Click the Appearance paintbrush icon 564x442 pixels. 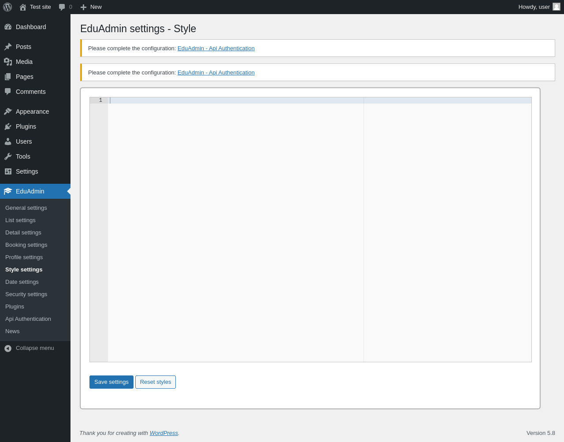tap(8, 111)
